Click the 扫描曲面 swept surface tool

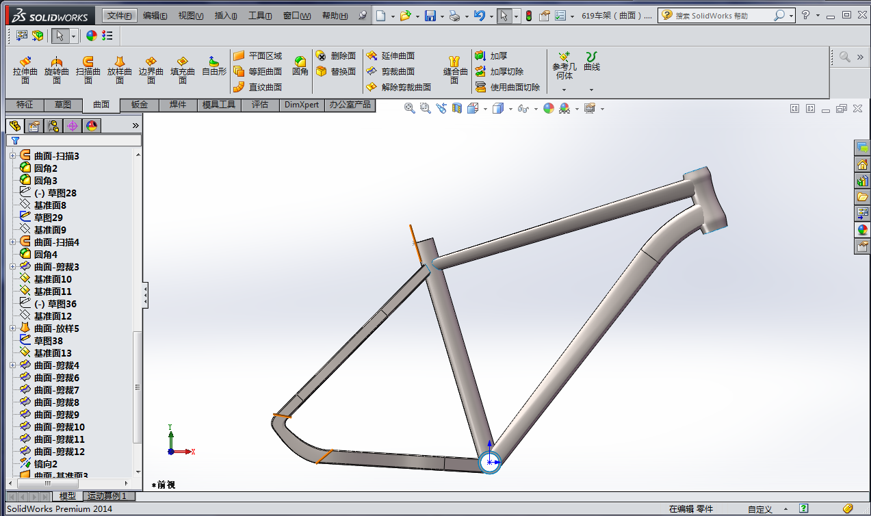coord(88,70)
